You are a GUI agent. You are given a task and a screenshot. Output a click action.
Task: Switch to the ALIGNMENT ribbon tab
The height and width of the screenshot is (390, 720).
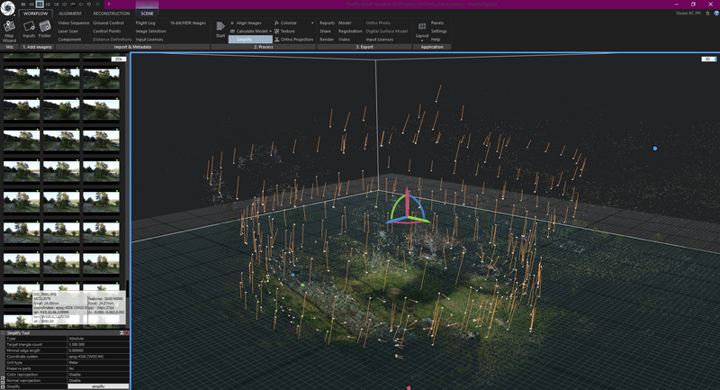click(x=70, y=14)
